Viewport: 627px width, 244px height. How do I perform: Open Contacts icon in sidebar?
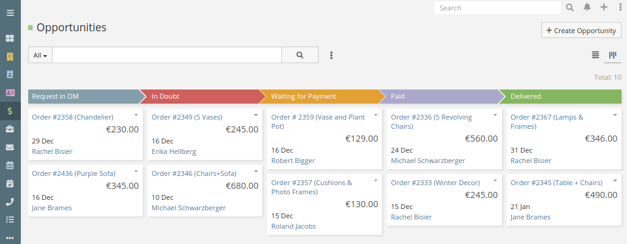tap(10, 74)
